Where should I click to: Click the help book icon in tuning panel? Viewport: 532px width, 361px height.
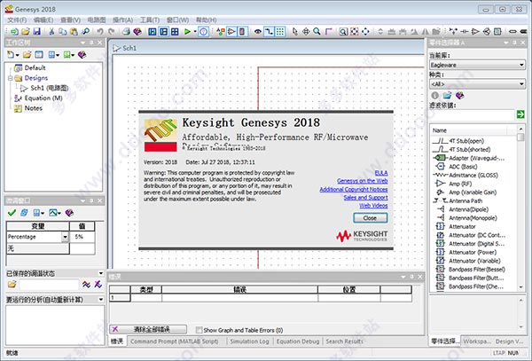[x=69, y=213]
